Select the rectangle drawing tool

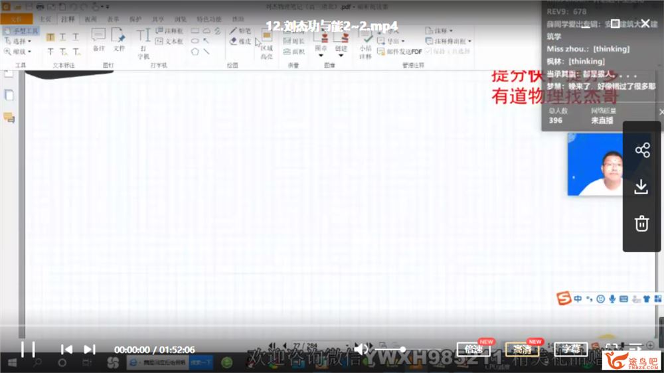(195, 31)
